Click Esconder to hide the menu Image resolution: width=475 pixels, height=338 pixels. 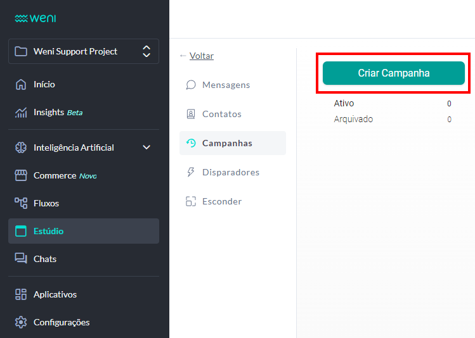[221, 201]
